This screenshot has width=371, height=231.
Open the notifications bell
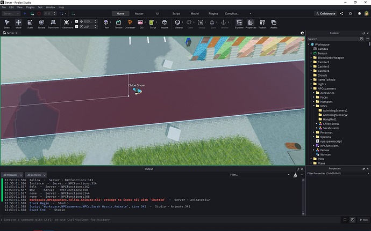(x=359, y=13)
